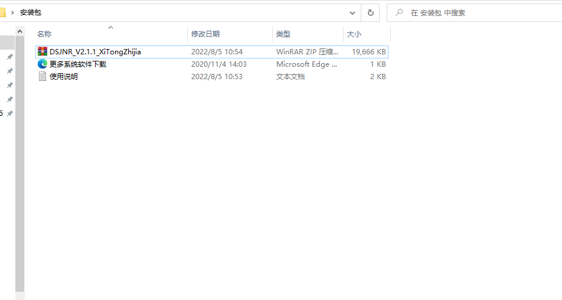562x300 pixels.
Task: Click the breadcrumb chevron before 安装包
Action: tap(12, 12)
